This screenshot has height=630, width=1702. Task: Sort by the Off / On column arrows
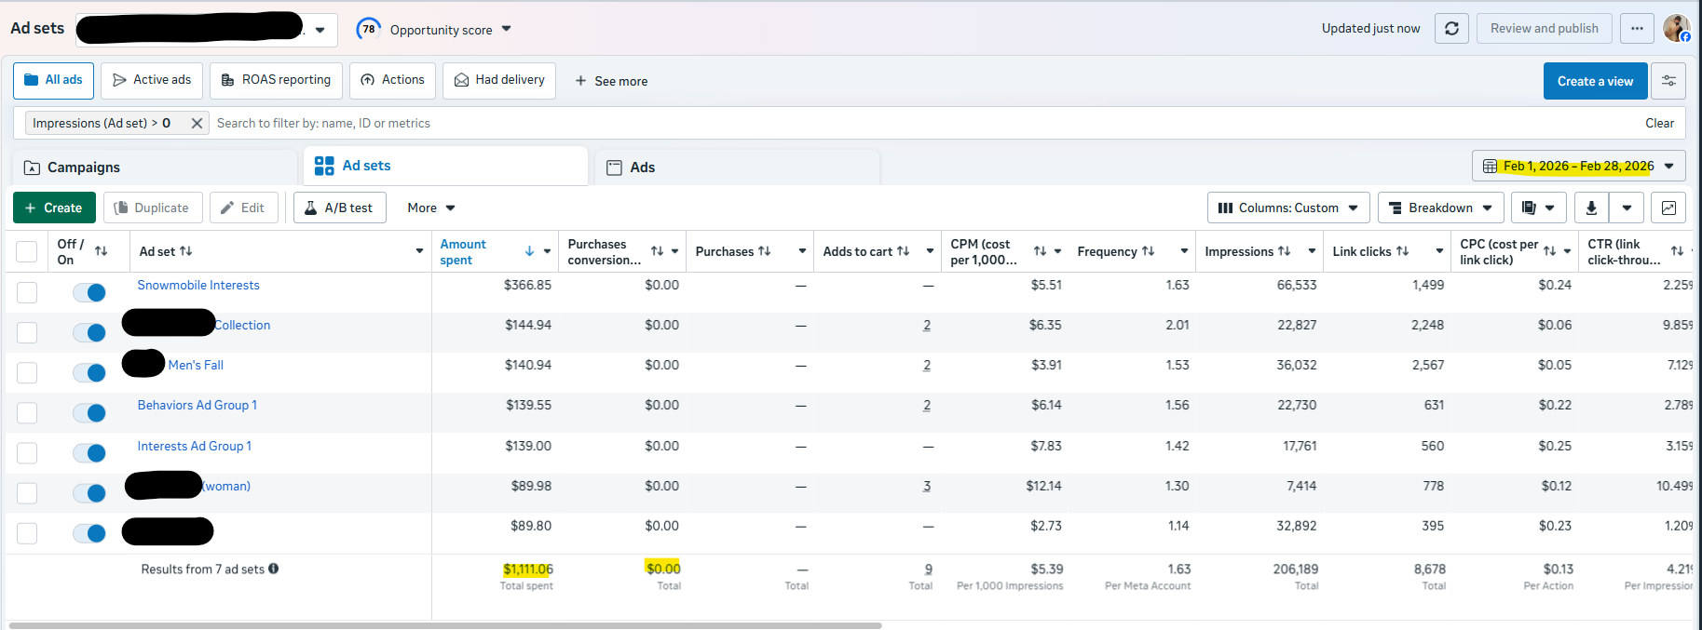101,251
